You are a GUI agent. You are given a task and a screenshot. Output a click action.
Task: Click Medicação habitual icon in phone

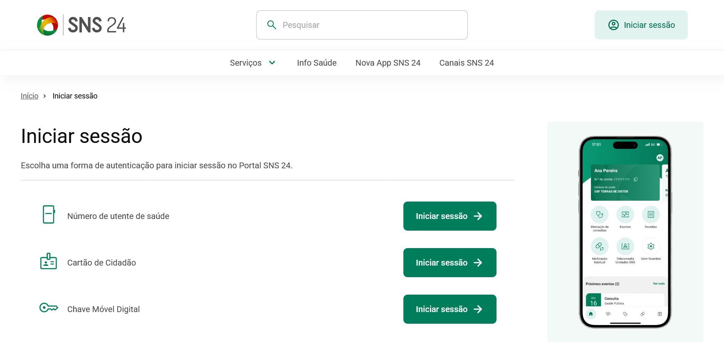600,246
